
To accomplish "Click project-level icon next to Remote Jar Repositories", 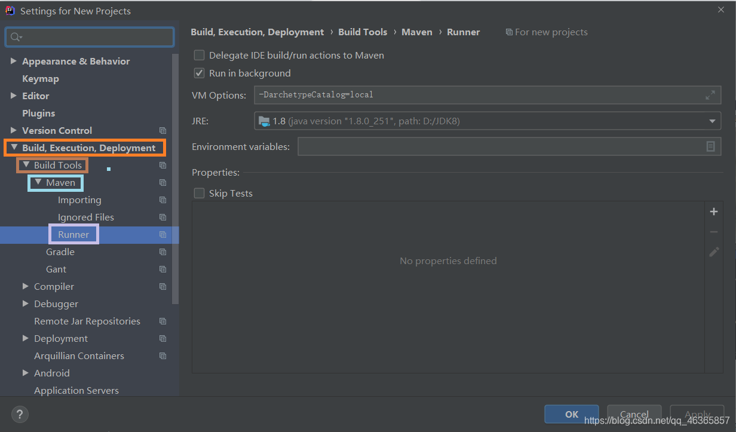I will pos(162,321).
